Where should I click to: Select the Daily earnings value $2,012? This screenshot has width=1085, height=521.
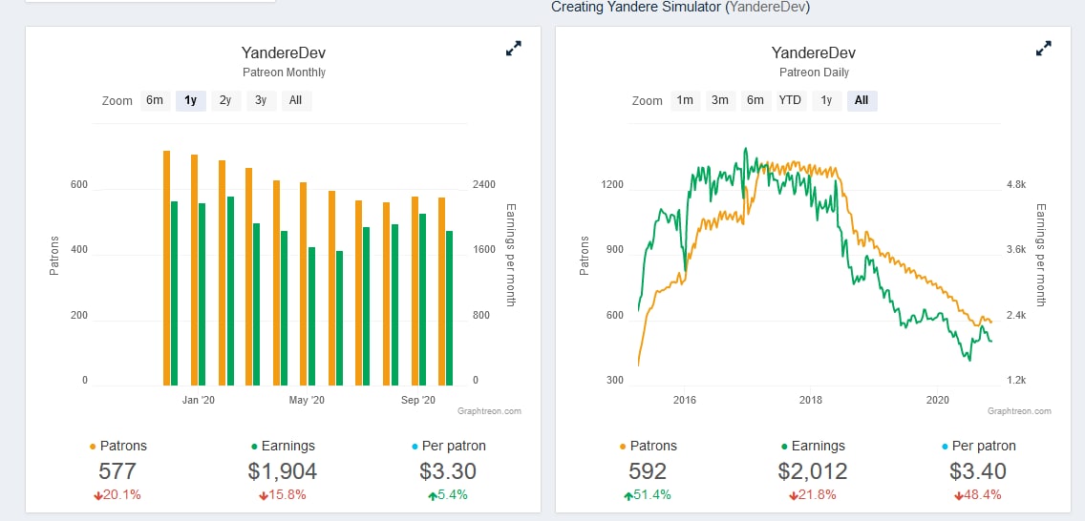pos(813,472)
